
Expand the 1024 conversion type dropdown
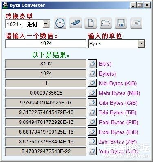(46, 24)
